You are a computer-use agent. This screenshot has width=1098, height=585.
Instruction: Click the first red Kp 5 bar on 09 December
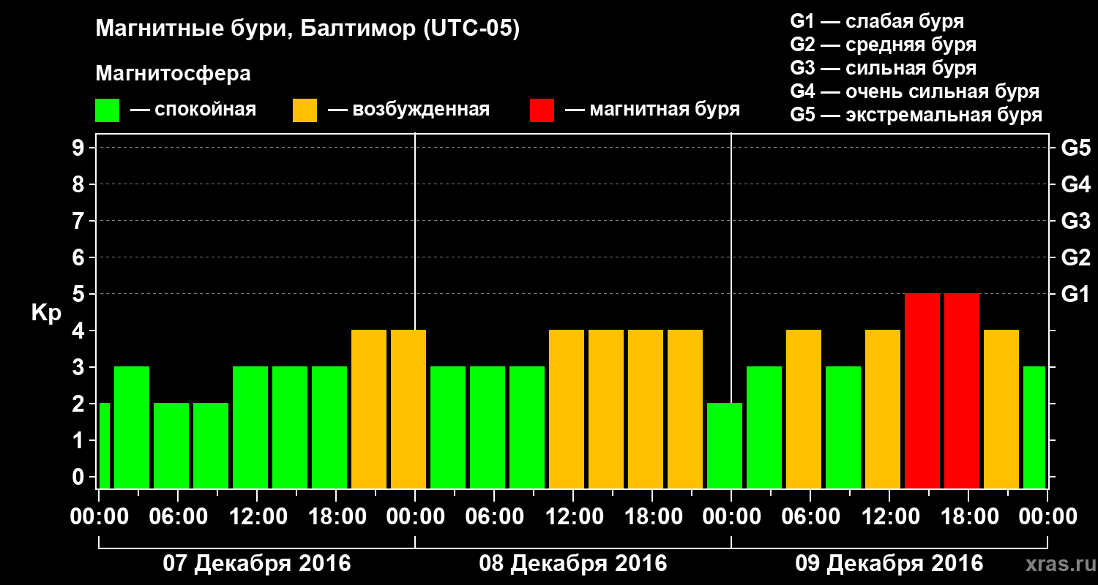point(922,390)
